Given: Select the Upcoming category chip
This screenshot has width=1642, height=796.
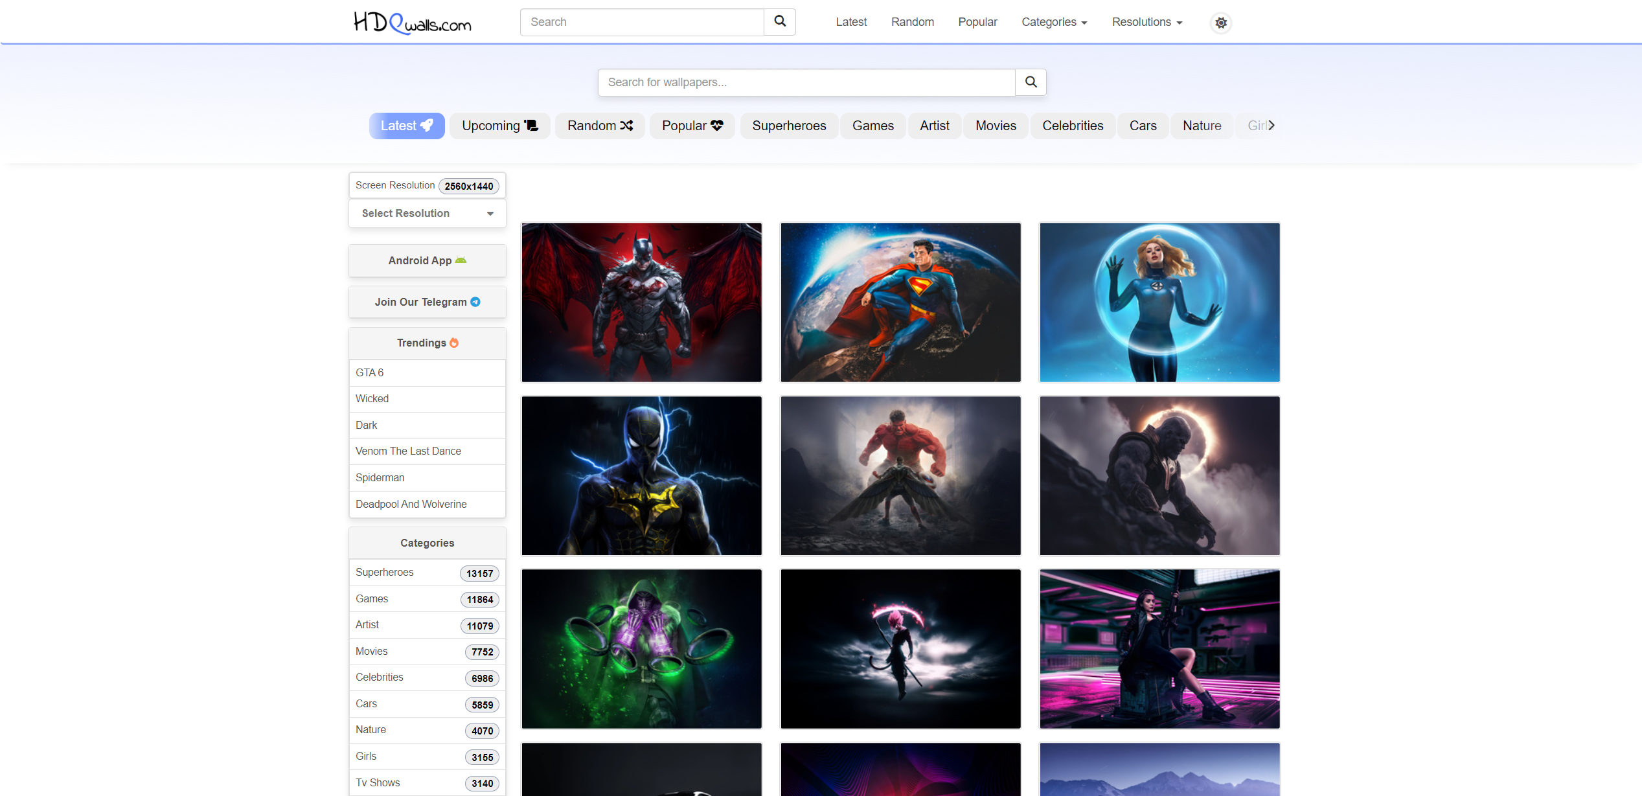Looking at the screenshot, I should 499,126.
